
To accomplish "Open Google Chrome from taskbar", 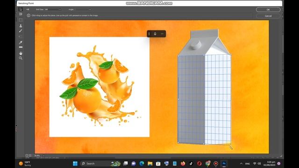I will tap(207, 163).
